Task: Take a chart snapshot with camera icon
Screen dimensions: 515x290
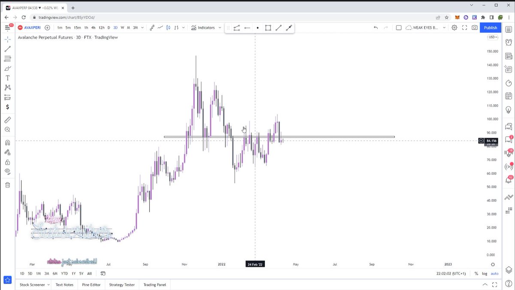Action: 474,27
